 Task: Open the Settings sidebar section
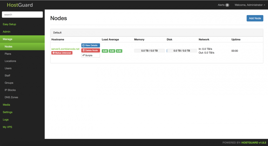8,112
